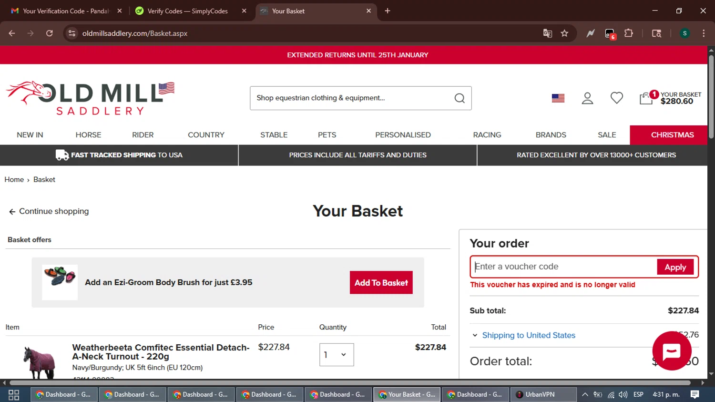This screenshot has height=402, width=715.
Task: Open the NEW IN menu
Action: pyautogui.click(x=30, y=135)
